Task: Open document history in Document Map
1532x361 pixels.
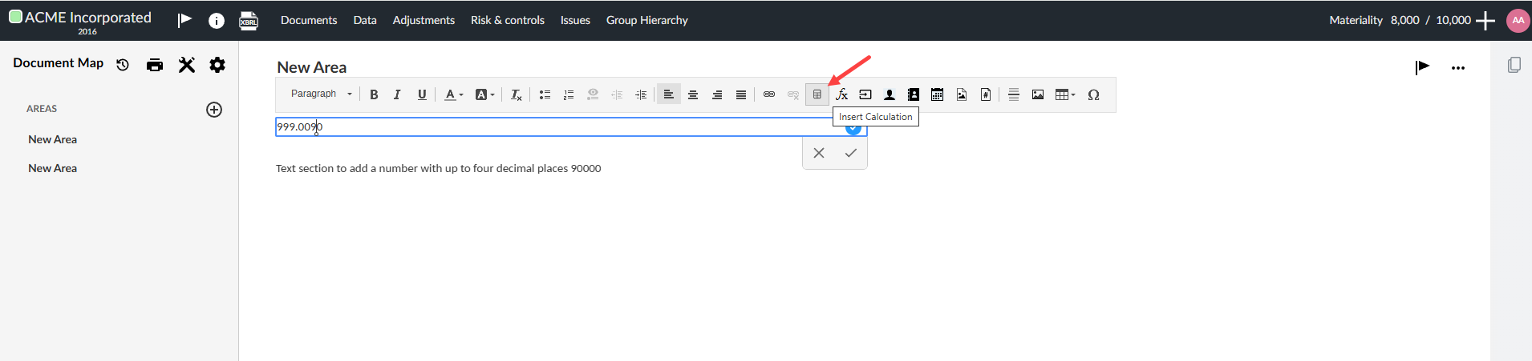Action: pos(123,65)
